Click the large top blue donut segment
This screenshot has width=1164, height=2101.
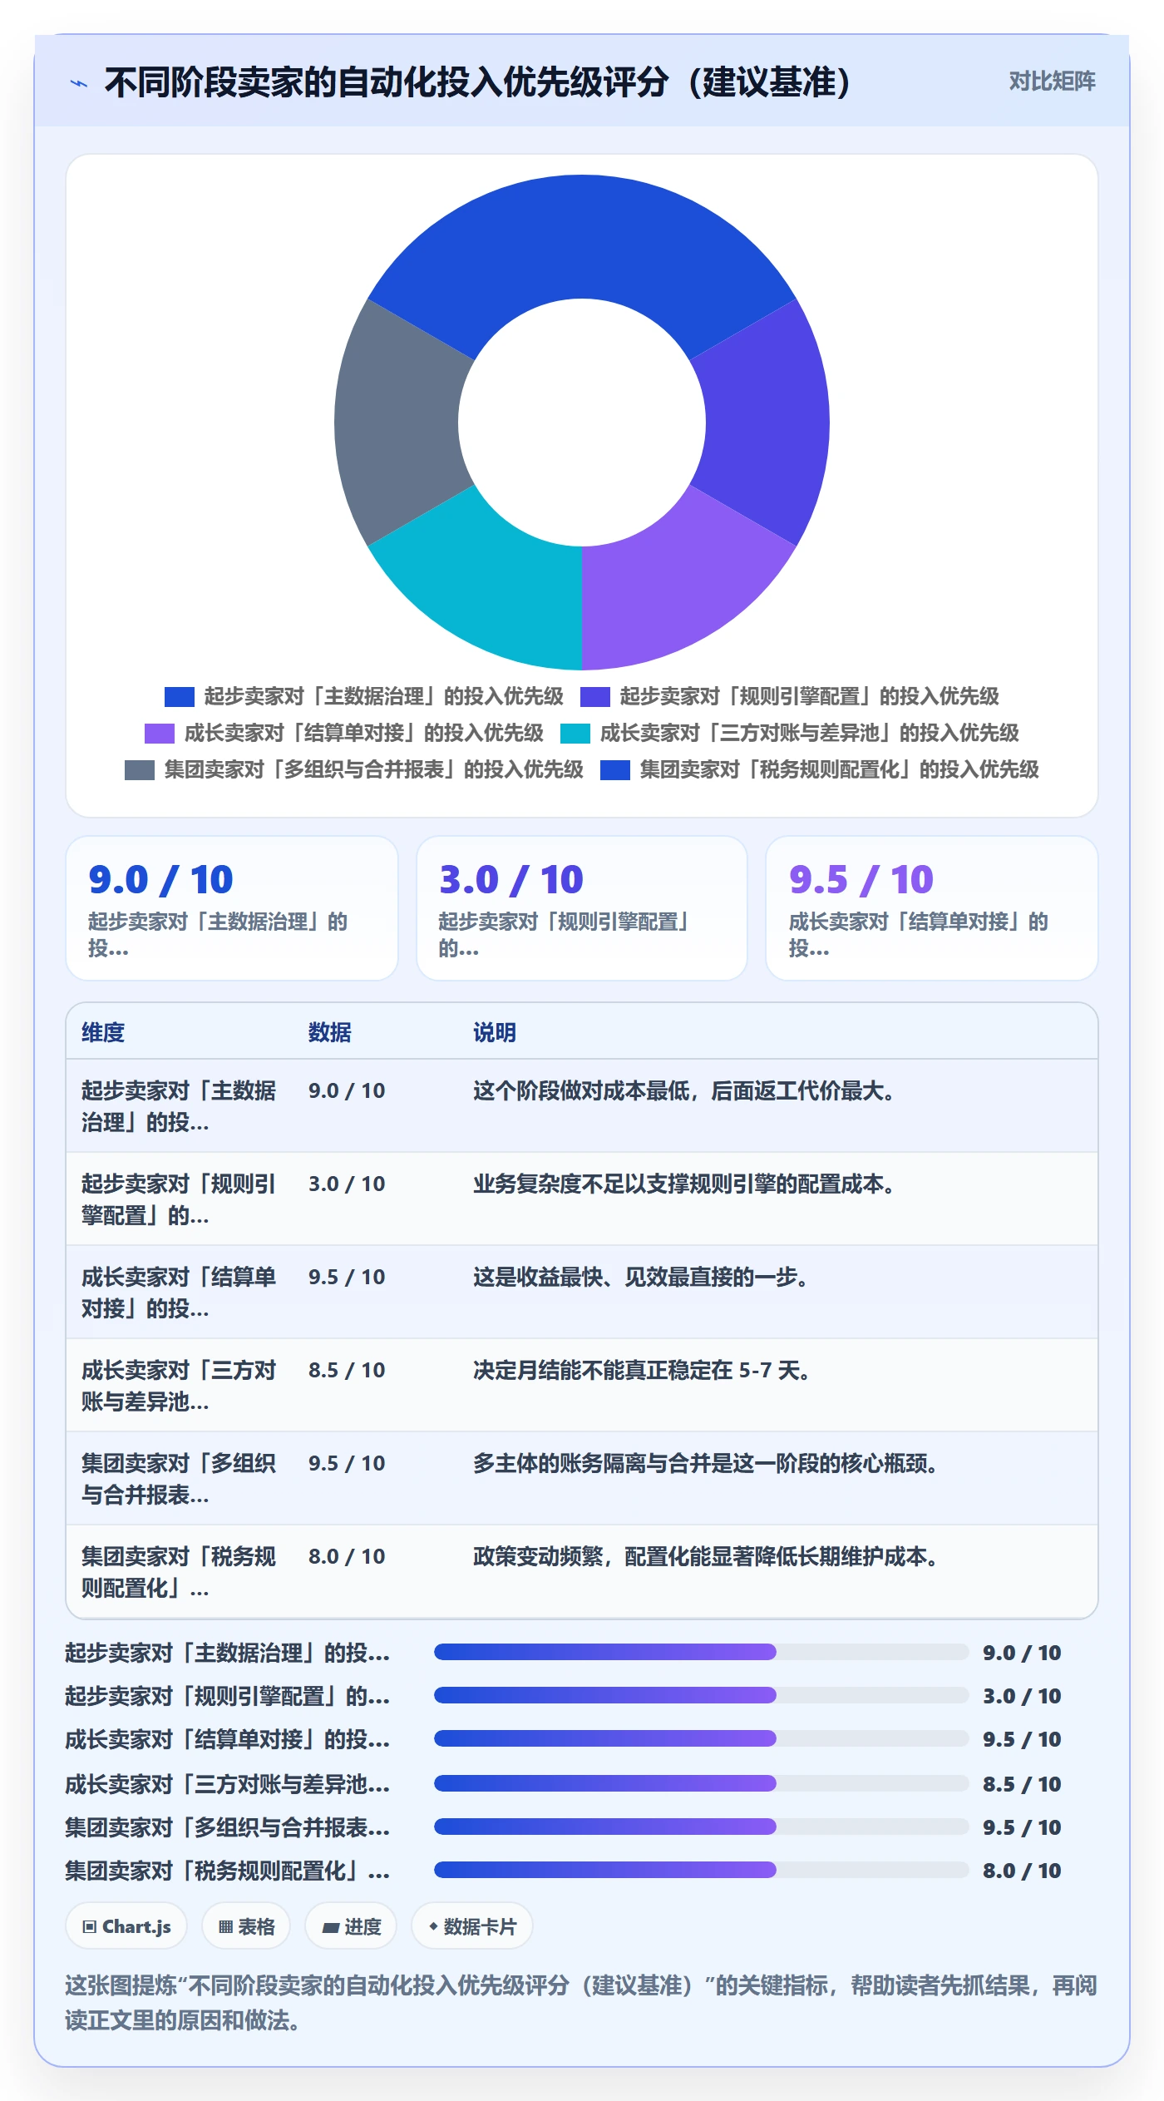click(582, 237)
